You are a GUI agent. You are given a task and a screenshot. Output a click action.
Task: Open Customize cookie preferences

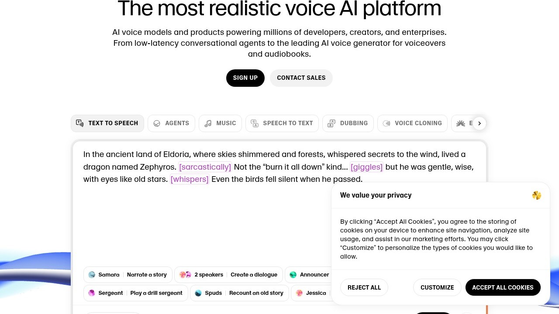pyautogui.click(x=437, y=287)
